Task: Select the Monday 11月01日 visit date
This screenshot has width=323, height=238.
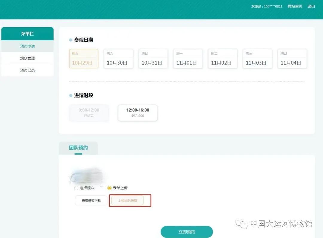Action: point(188,59)
